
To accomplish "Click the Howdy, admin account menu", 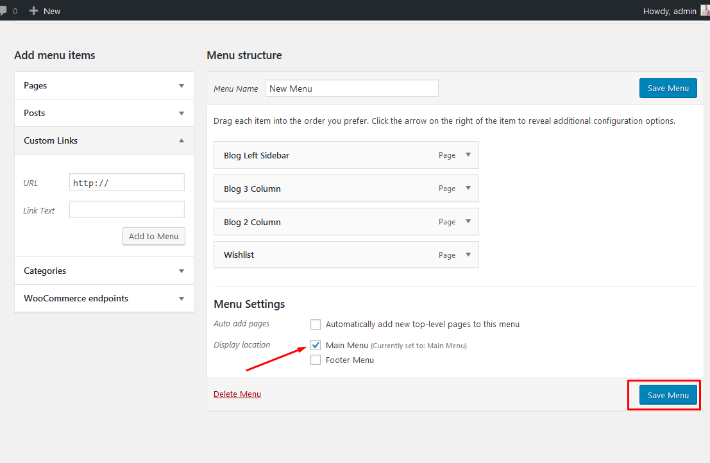I will (670, 11).
